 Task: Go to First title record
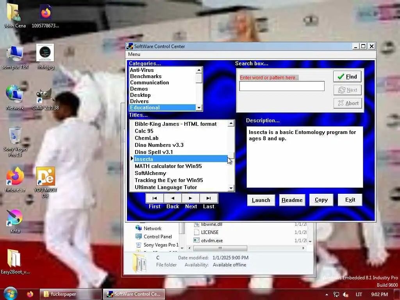coord(155,198)
